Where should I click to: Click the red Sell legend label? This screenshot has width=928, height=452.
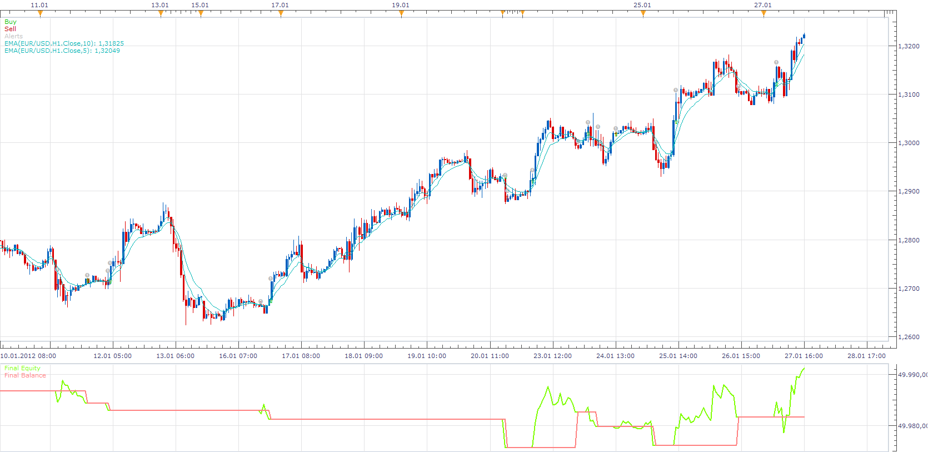pos(10,29)
